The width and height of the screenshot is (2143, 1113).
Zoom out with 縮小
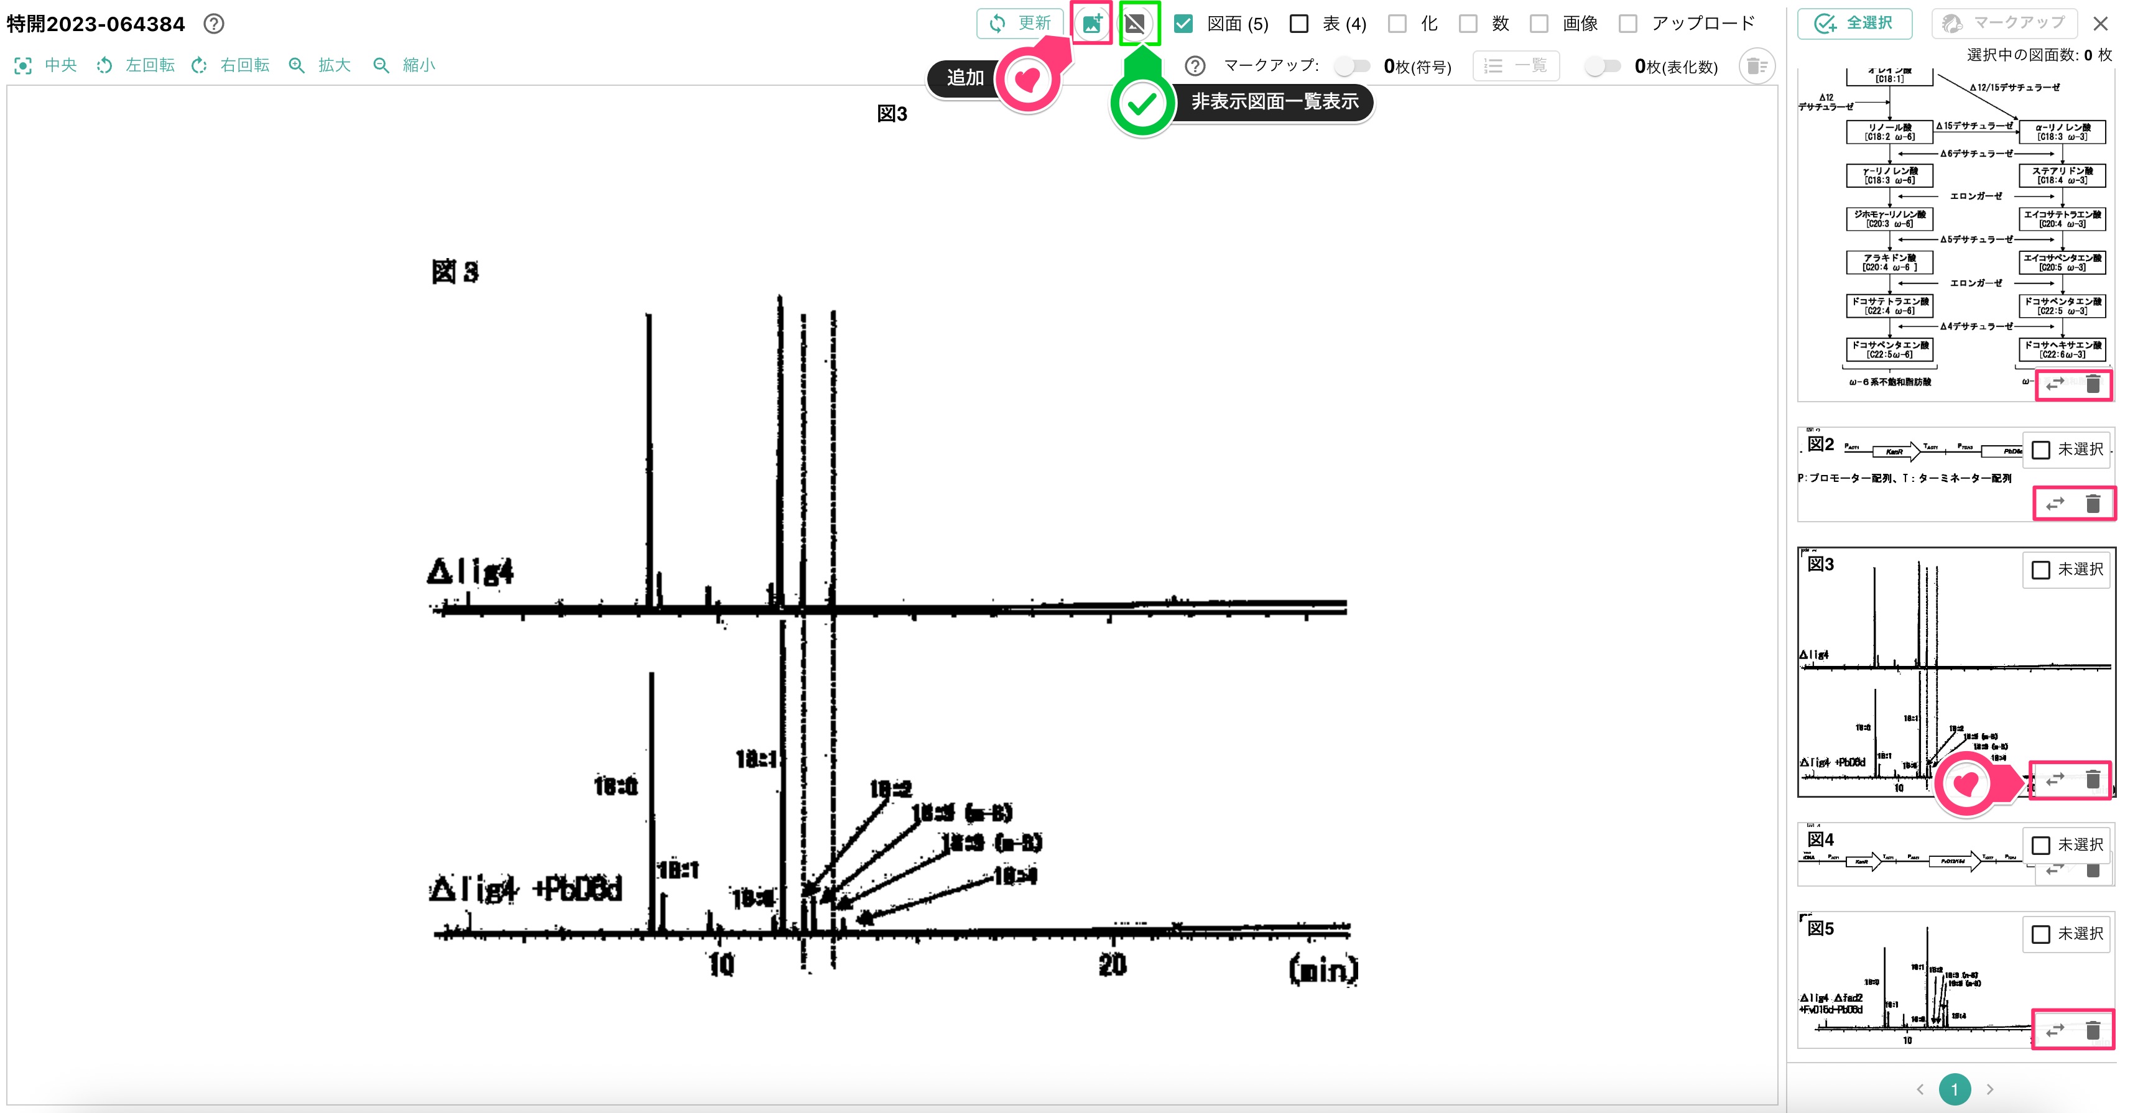coord(404,65)
